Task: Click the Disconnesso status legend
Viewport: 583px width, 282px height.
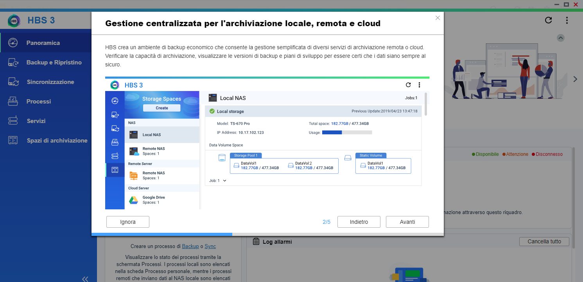Action: [547, 154]
